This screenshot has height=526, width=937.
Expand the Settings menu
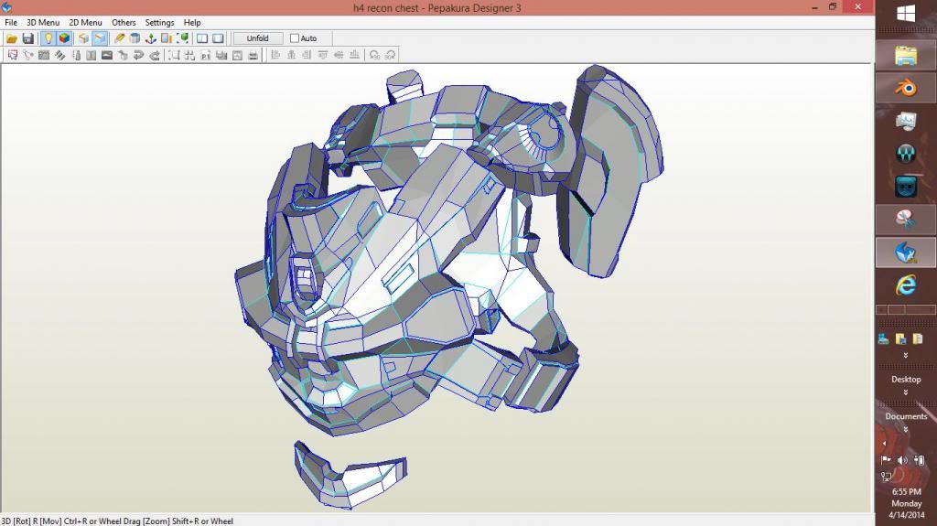click(159, 23)
